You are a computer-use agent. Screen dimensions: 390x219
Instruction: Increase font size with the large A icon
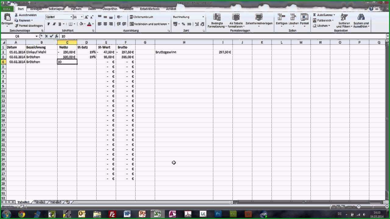coord(87,17)
